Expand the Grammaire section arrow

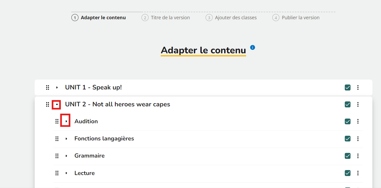tap(66, 156)
